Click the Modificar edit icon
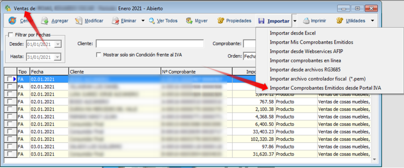The height and width of the screenshot is (168, 404). 78,21
